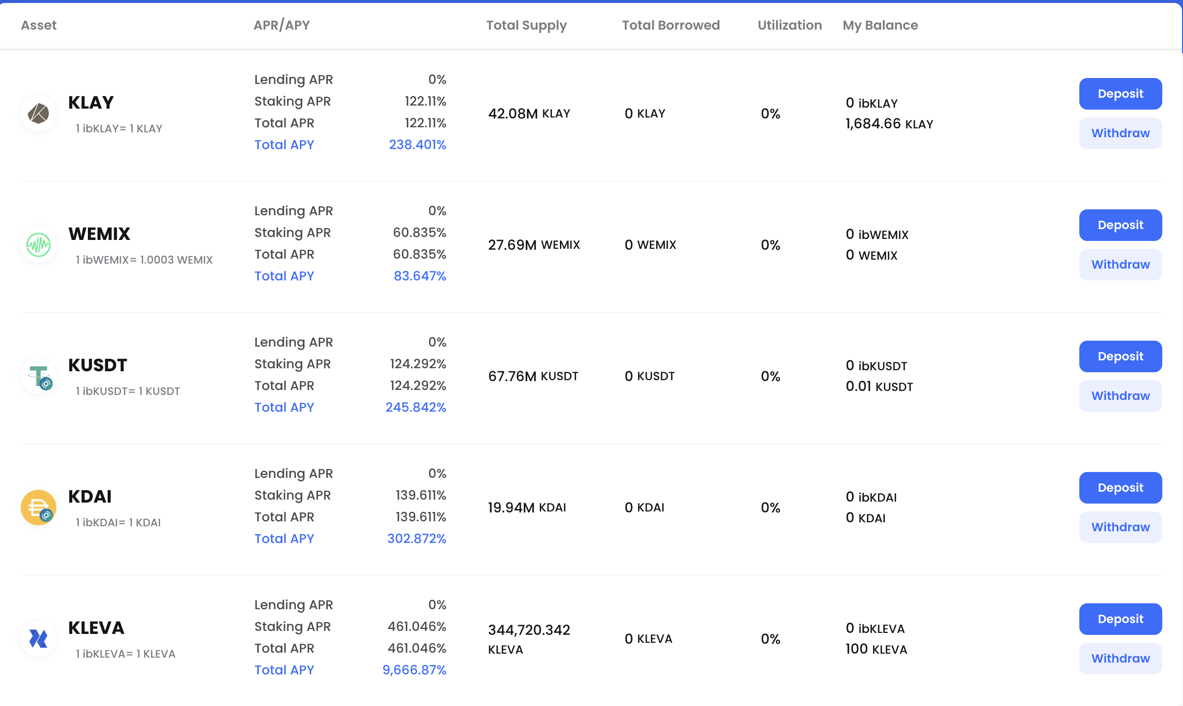
Task: Click KUSDT Total APY value 245.842%
Action: (416, 407)
